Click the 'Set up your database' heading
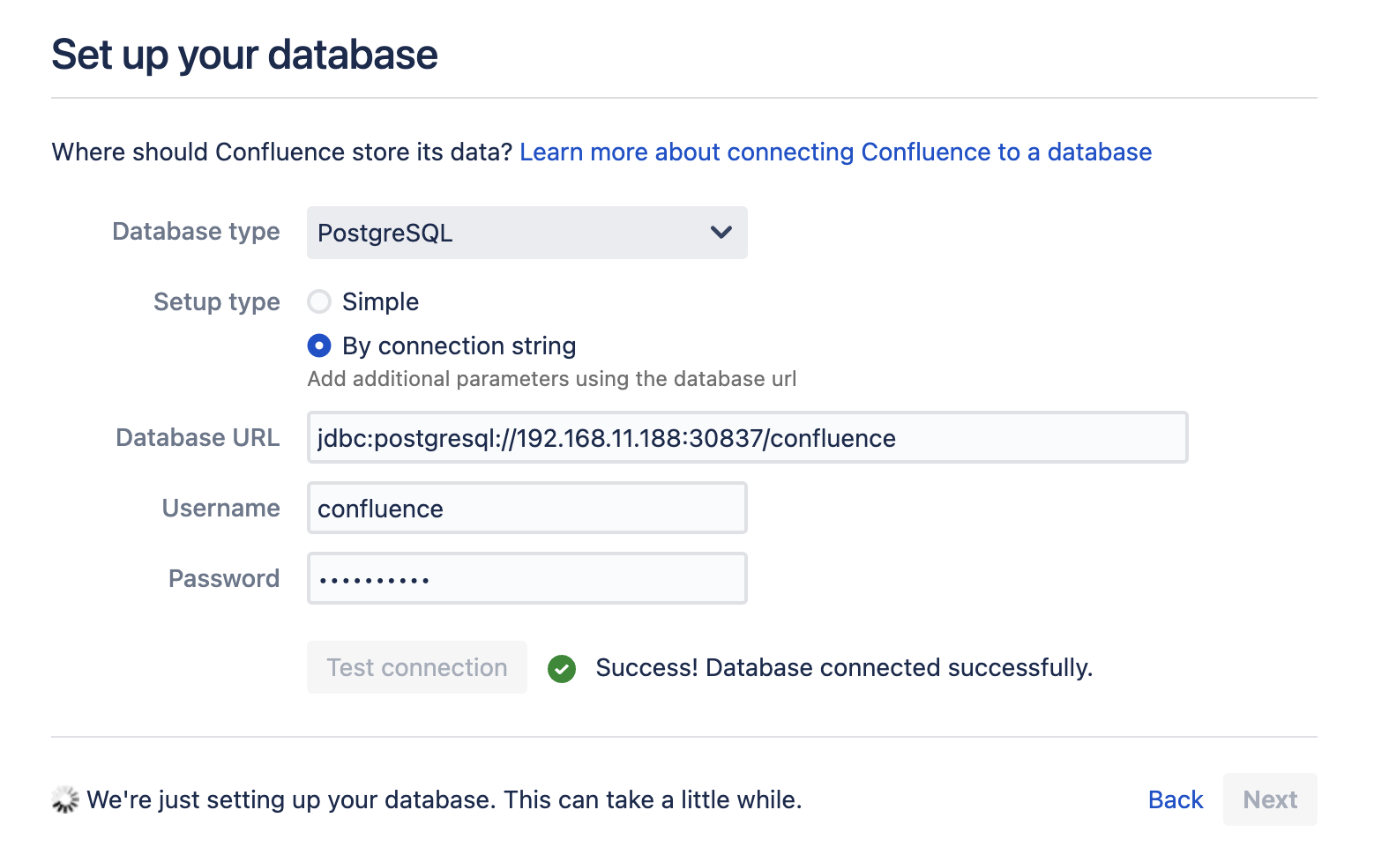Viewport: 1374px width, 862px height. coord(244,55)
